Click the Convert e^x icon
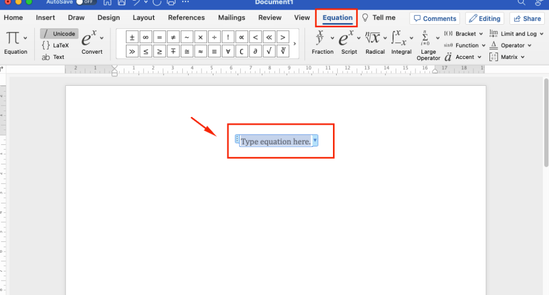549x295 pixels. coord(89,38)
